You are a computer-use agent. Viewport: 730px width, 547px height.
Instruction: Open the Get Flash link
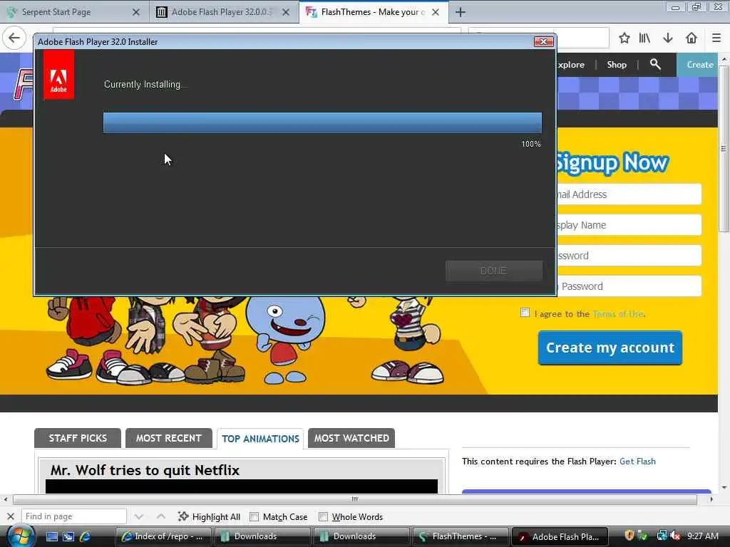click(x=637, y=462)
